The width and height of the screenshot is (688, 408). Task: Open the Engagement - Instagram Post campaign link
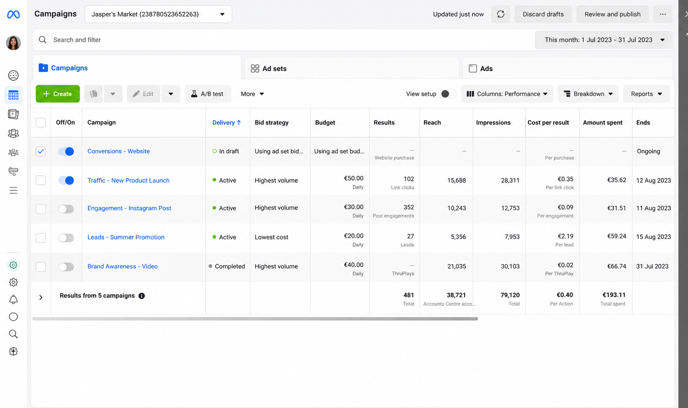pos(129,208)
